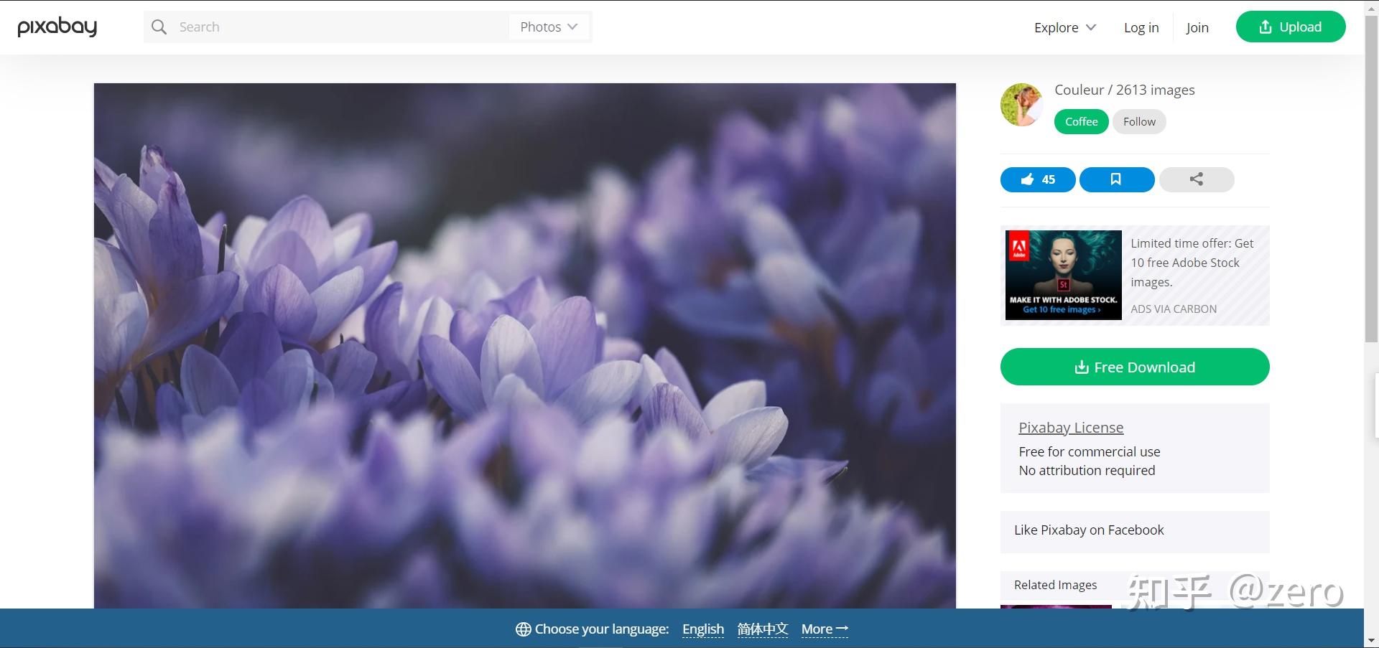Screen dimensions: 1379x648
Task: Open Couleur's profile avatar
Action: tap(1021, 104)
